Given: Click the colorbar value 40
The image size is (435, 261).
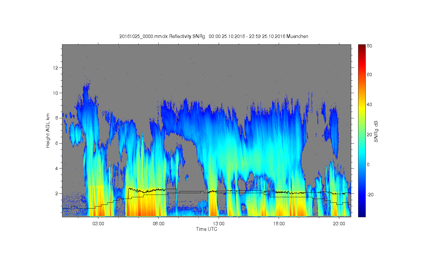Looking at the screenshot, I should pos(369,105).
